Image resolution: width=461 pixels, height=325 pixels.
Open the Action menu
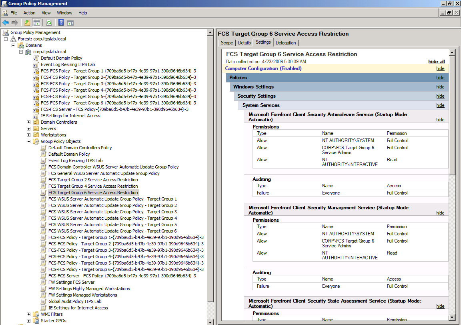coord(29,13)
